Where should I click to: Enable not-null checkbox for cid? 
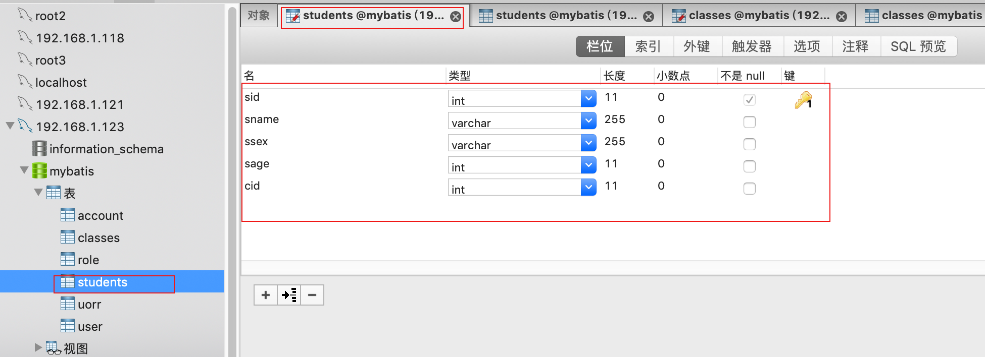(749, 189)
